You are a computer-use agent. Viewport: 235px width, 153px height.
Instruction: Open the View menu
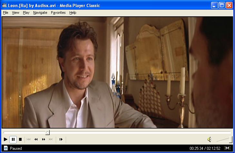(15, 13)
